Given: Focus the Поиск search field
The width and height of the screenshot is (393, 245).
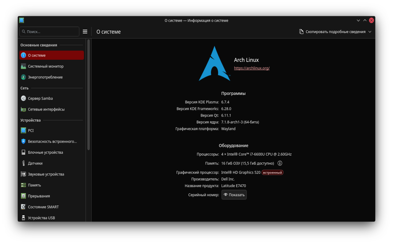Looking at the screenshot, I should pyautogui.click(x=49, y=32).
